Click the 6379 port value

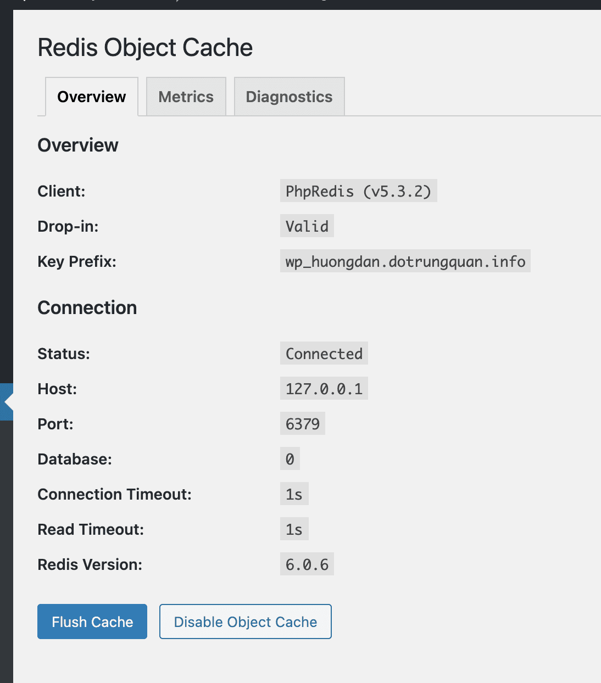(302, 423)
